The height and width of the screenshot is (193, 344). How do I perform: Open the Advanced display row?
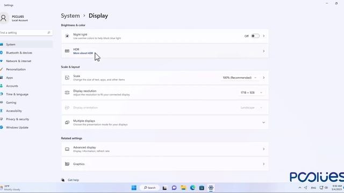(165, 149)
